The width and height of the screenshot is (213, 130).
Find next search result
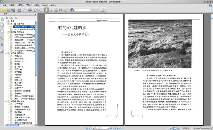click(x=97, y=10)
